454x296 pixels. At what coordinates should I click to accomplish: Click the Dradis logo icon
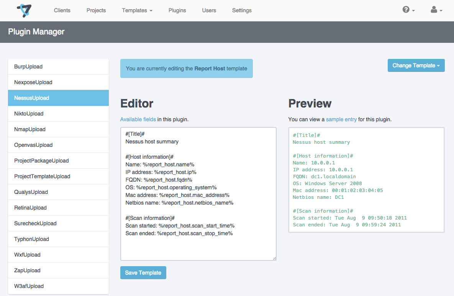(x=23, y=10)
